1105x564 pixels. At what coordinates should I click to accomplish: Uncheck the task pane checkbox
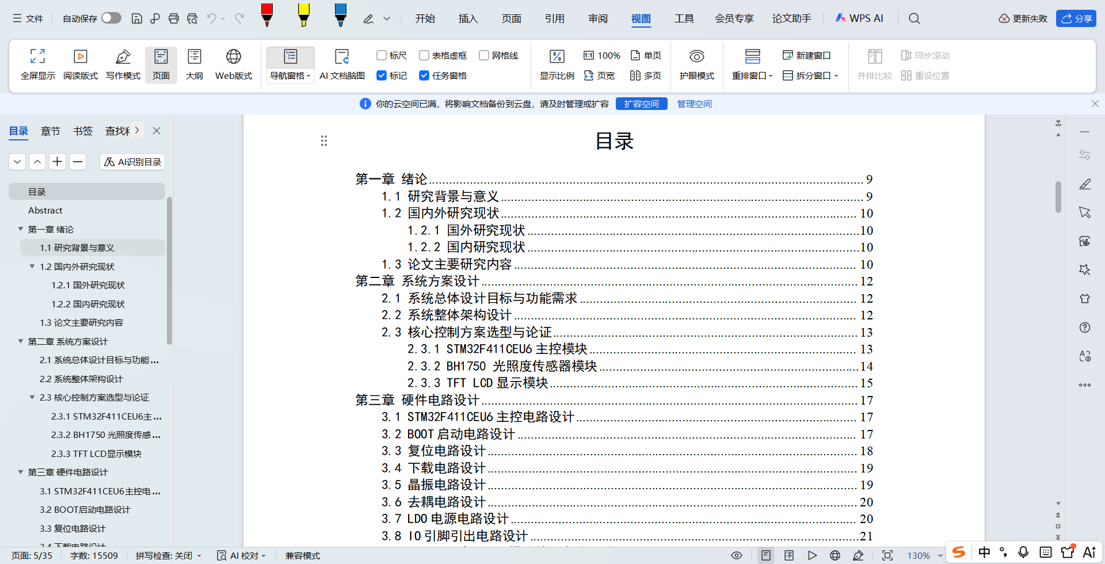click(x=424, y=75)
